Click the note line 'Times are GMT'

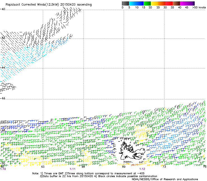coord(54,173)
